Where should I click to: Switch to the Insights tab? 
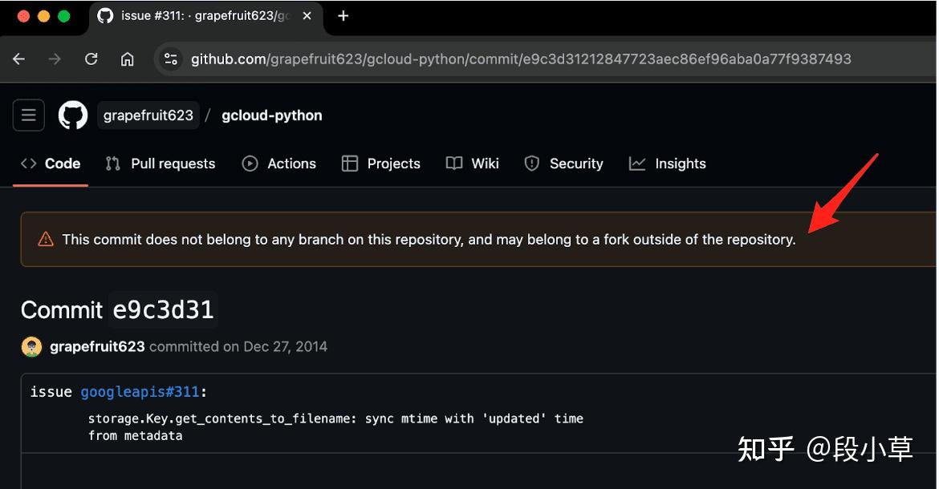(667, 164)
